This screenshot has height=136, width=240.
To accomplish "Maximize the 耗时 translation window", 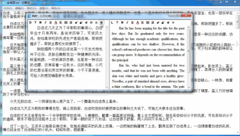I will 178,15.
